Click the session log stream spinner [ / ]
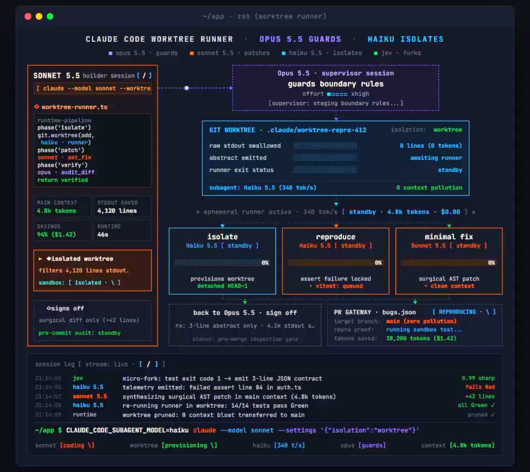Image resolution: width=530 pixels, height=472 pixels. 149,364
